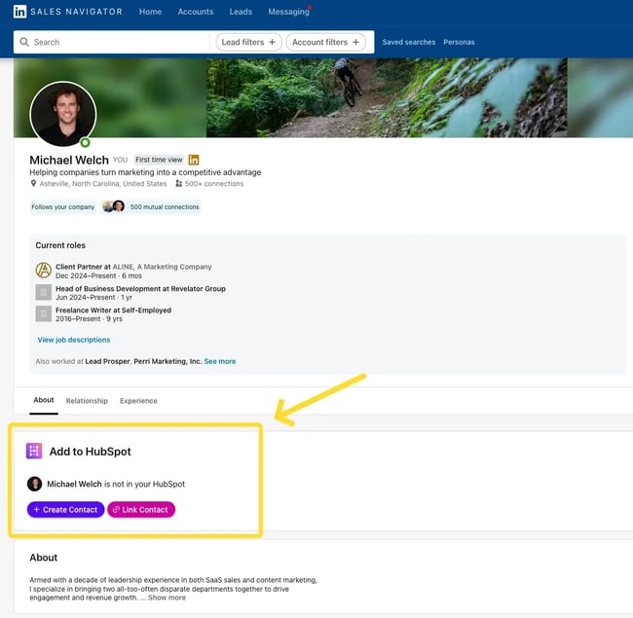The width and height of the screenshot is (633, 618).
Task: Click the Self-Employed company placeholder icon
Action: pyautogui.click(x=43, y=313)
